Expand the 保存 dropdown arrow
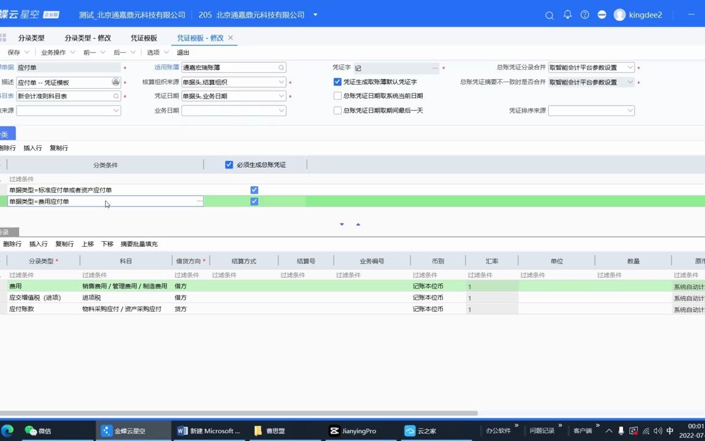Image resolution: width=705 pixels, height=441 pixels. (x=26, y=52)
